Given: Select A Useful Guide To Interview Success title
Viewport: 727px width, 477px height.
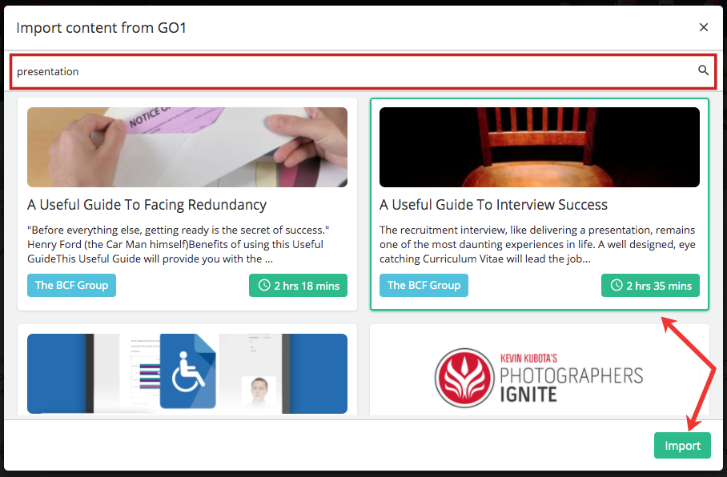Looking at the screenshot, I should tap(493, 205).
